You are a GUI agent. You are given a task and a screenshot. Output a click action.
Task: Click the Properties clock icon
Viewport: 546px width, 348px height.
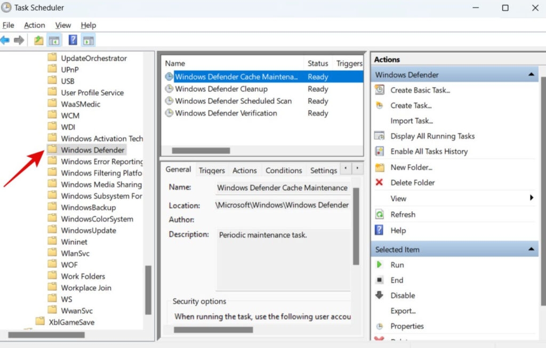[380, 326]
